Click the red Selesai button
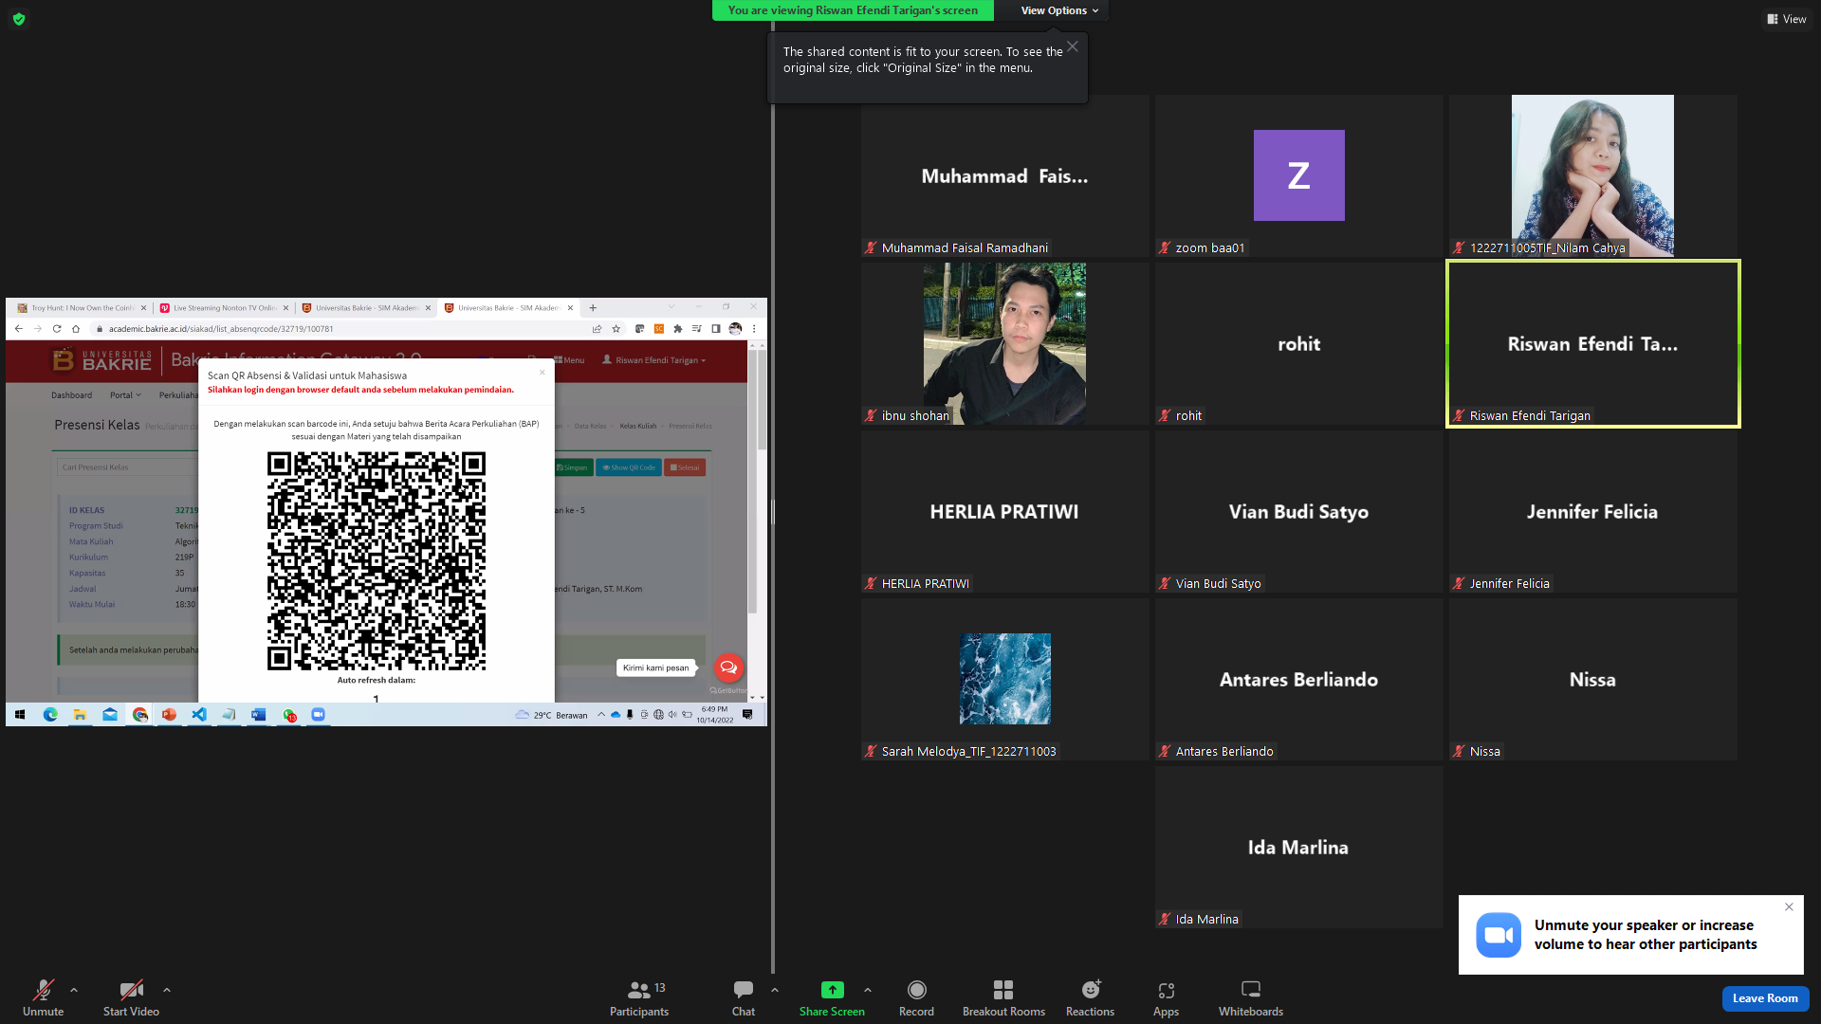1821x1024 pixels. (685, 467)
